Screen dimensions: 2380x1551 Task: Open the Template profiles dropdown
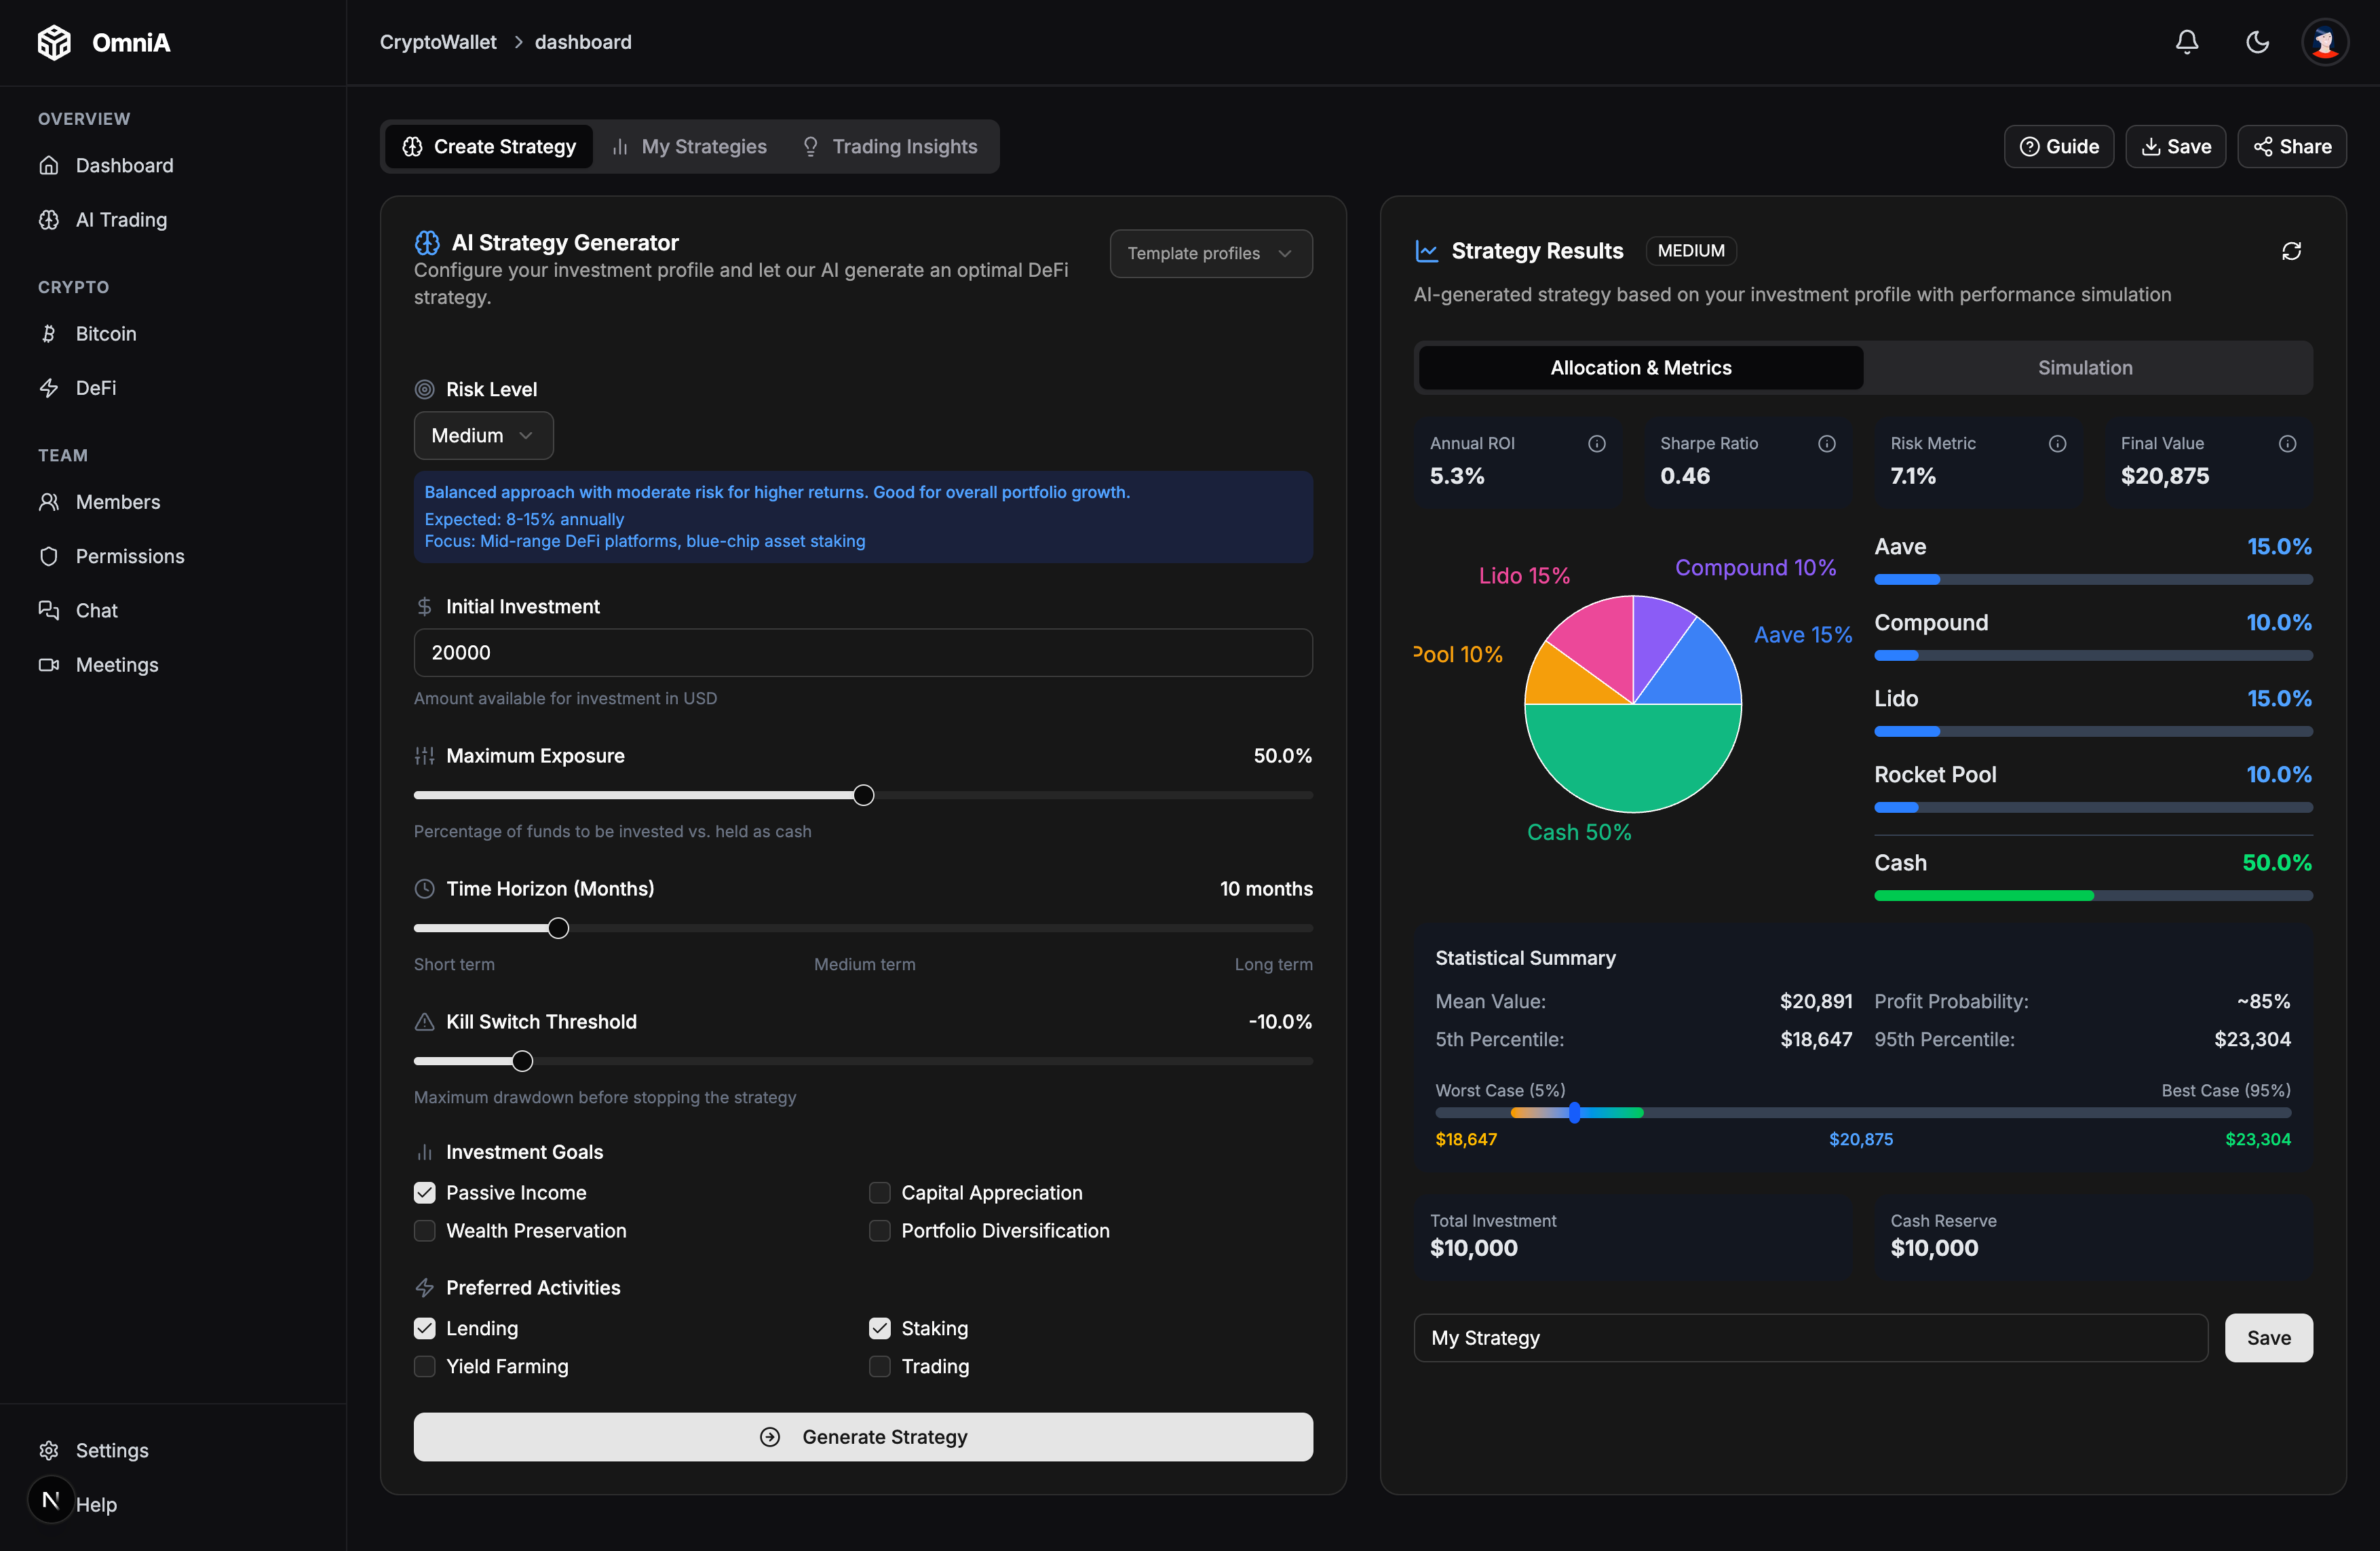tap(1210, 253)
